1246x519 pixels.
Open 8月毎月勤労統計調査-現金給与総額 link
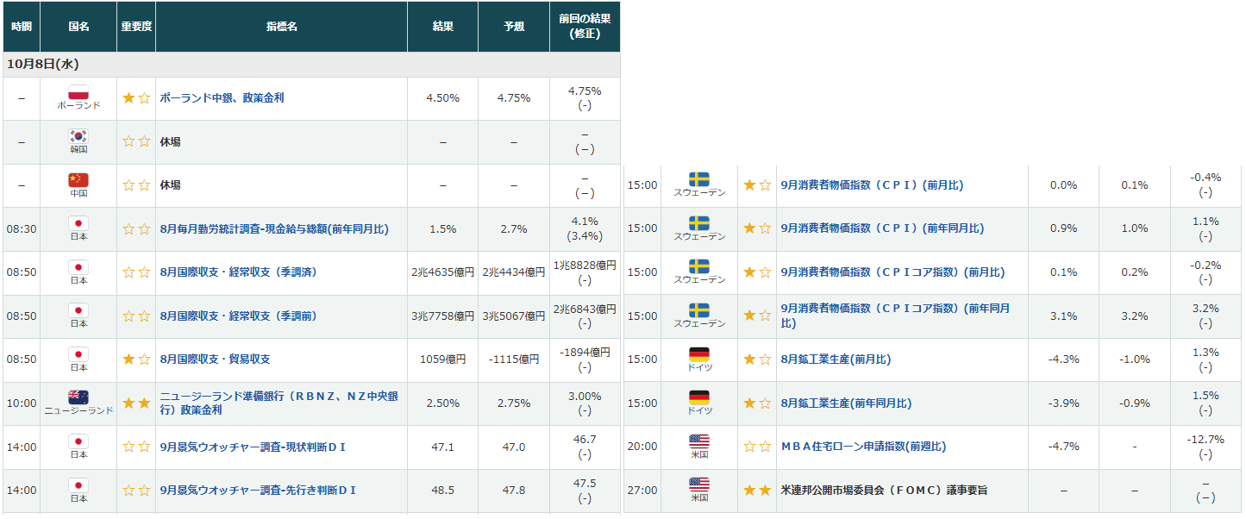274,229
